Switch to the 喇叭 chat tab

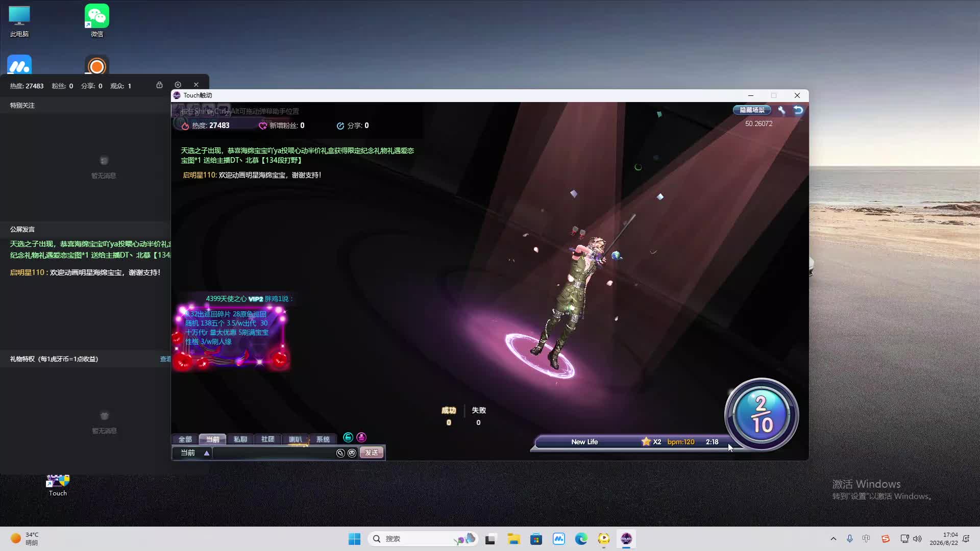click(x=295, y=439)
